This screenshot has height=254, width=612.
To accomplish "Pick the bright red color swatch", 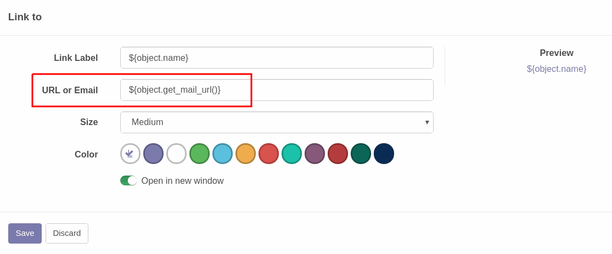I will [x=268, y=154].
